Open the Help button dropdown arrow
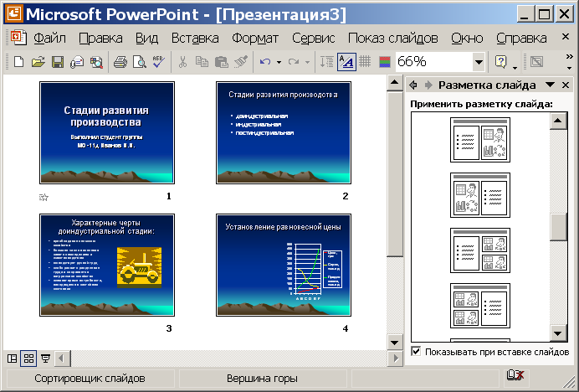Viewport: 579px width, 392px height. tap(515, 67)
